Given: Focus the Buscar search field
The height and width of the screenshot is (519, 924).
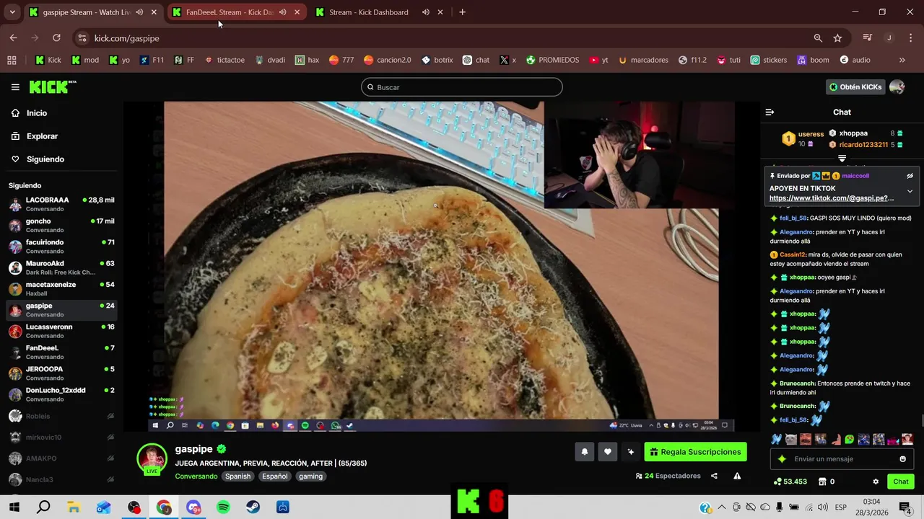Looking at the screenshot, I should [462, 87].
